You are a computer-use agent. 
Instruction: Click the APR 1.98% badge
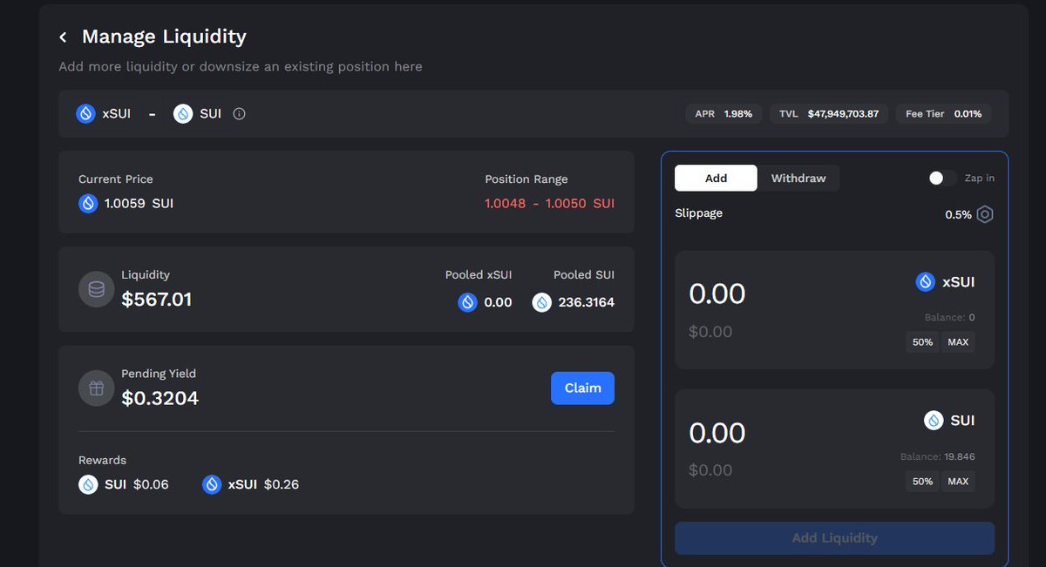[724, 114]
